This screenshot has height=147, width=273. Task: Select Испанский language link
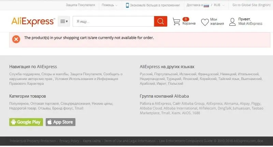188,74
